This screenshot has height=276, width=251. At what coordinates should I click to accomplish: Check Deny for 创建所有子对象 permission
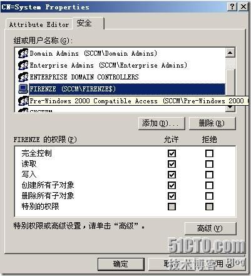click(209, 185)
